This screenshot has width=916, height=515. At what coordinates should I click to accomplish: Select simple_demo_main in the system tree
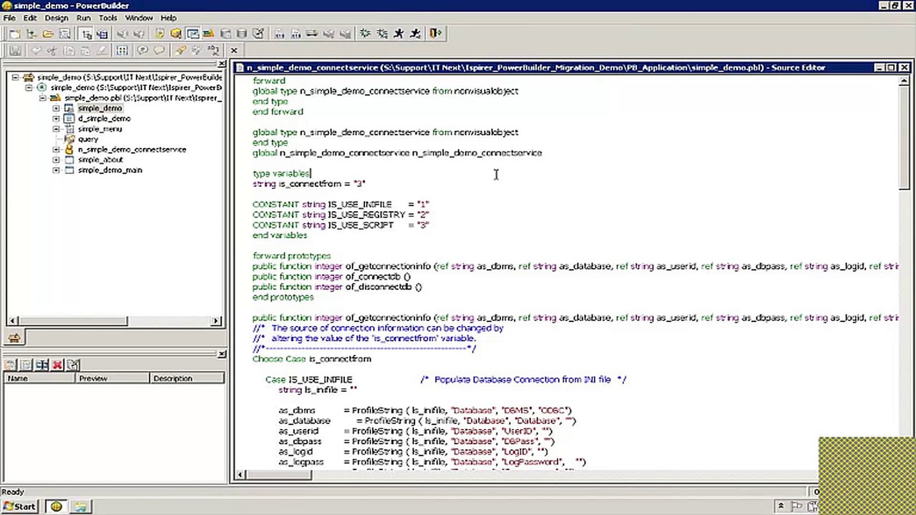pyautogui.click(x=109, y=170)
